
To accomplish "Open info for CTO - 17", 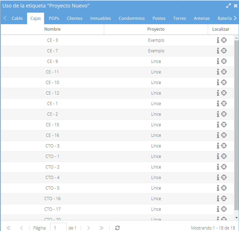I will point(218,209).
